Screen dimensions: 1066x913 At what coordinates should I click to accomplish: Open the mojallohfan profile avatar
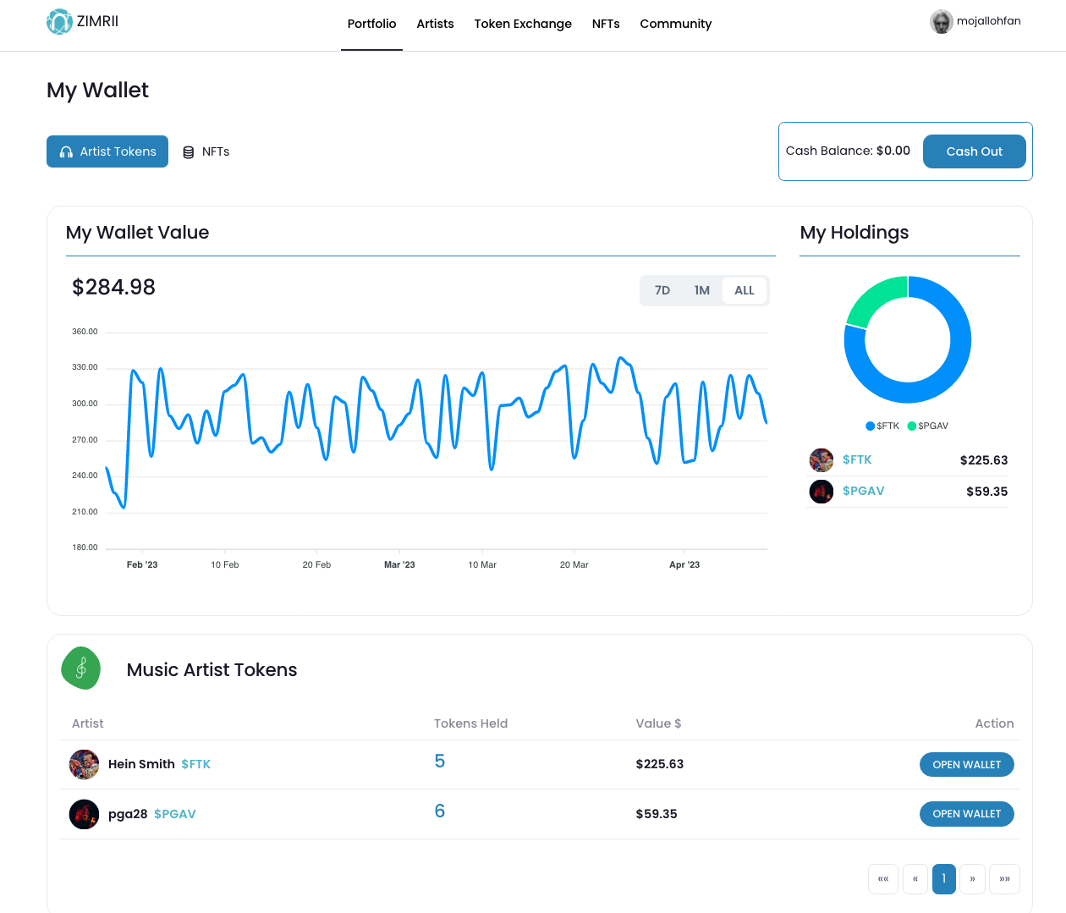click(941, 22)
